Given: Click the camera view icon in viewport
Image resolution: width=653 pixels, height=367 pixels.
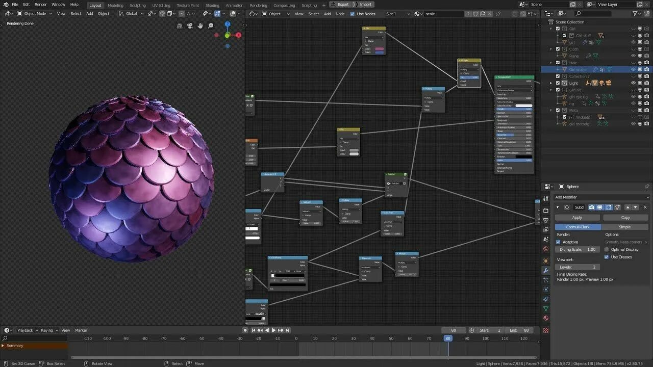Looking at the screenshot, I should 190,25.
